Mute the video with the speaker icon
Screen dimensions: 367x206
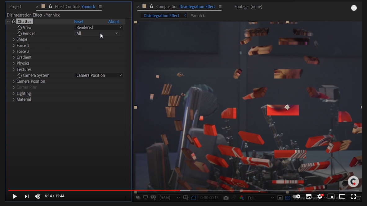pyautogui.click(x=38, y=196)
